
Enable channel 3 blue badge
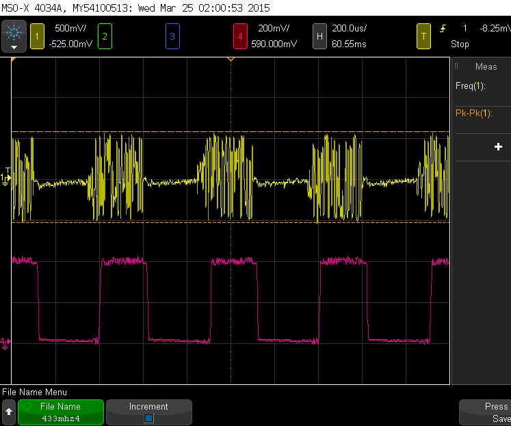coord(172,36)
